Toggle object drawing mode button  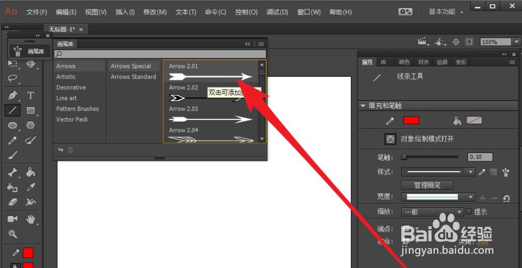(390, 139)
